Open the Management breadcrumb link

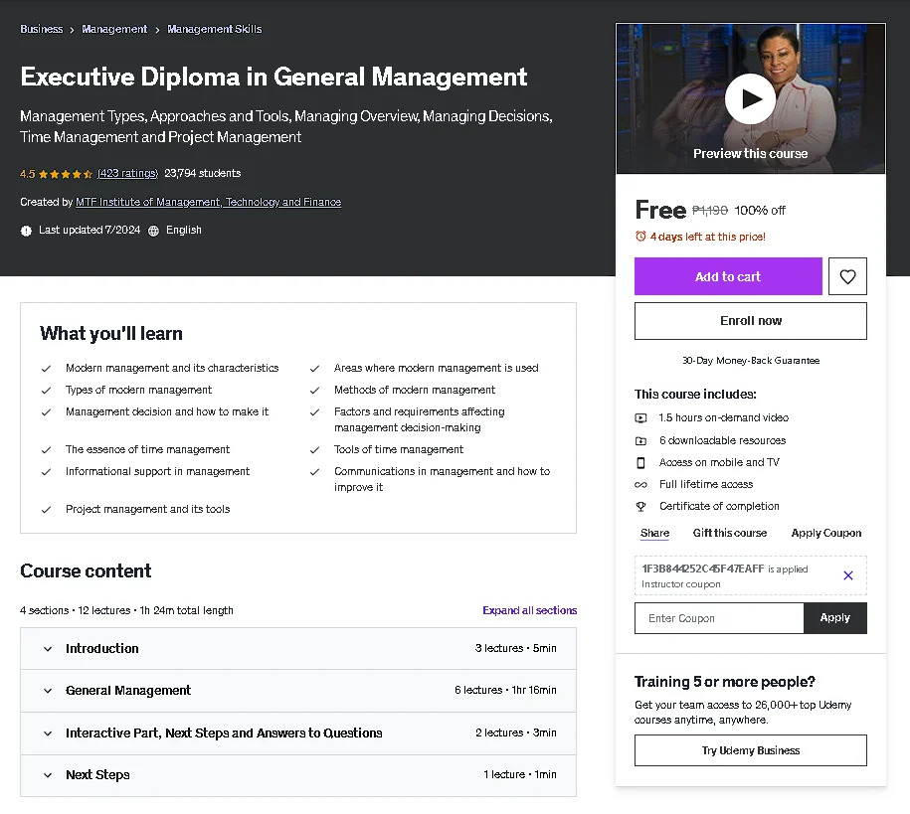coord(114,29)
